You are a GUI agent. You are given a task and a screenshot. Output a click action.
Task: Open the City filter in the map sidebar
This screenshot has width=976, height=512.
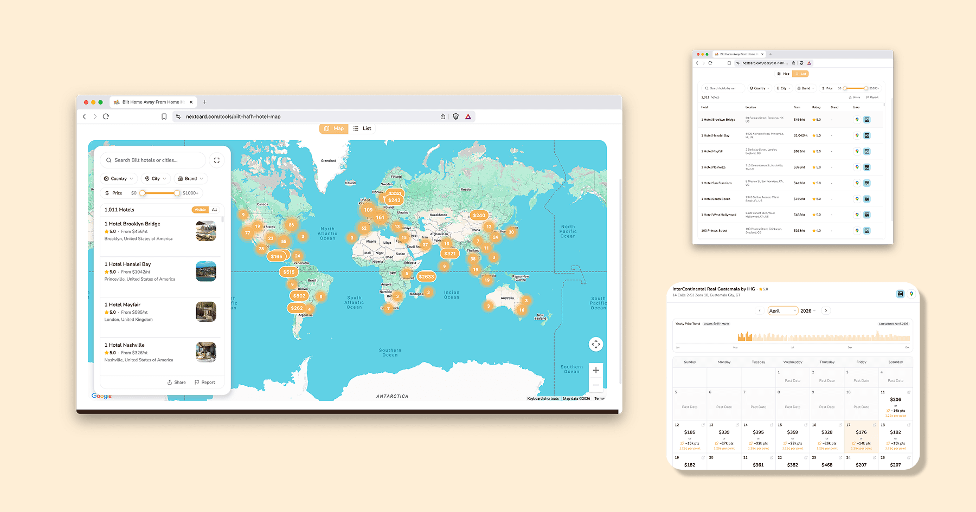point(156,178)
